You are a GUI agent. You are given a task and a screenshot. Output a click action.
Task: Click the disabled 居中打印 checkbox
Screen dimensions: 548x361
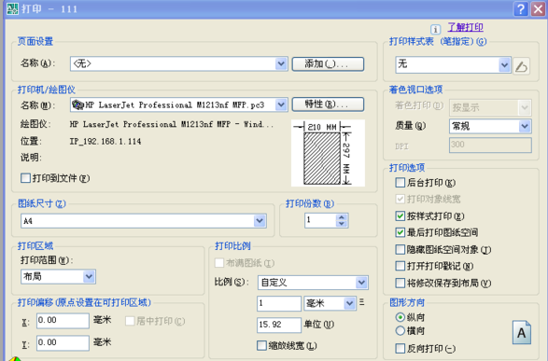pyautogui.click(x=130, y=321)
